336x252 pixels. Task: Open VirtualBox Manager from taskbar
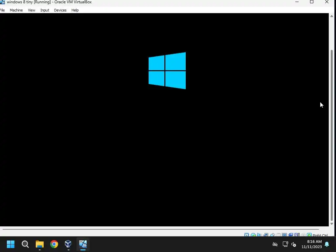(68, 244)
